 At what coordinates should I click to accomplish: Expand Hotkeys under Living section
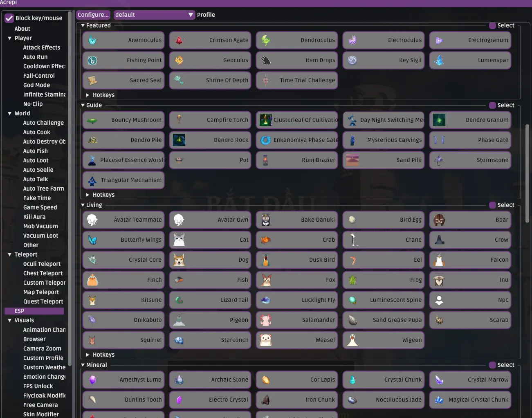(88, 355)
